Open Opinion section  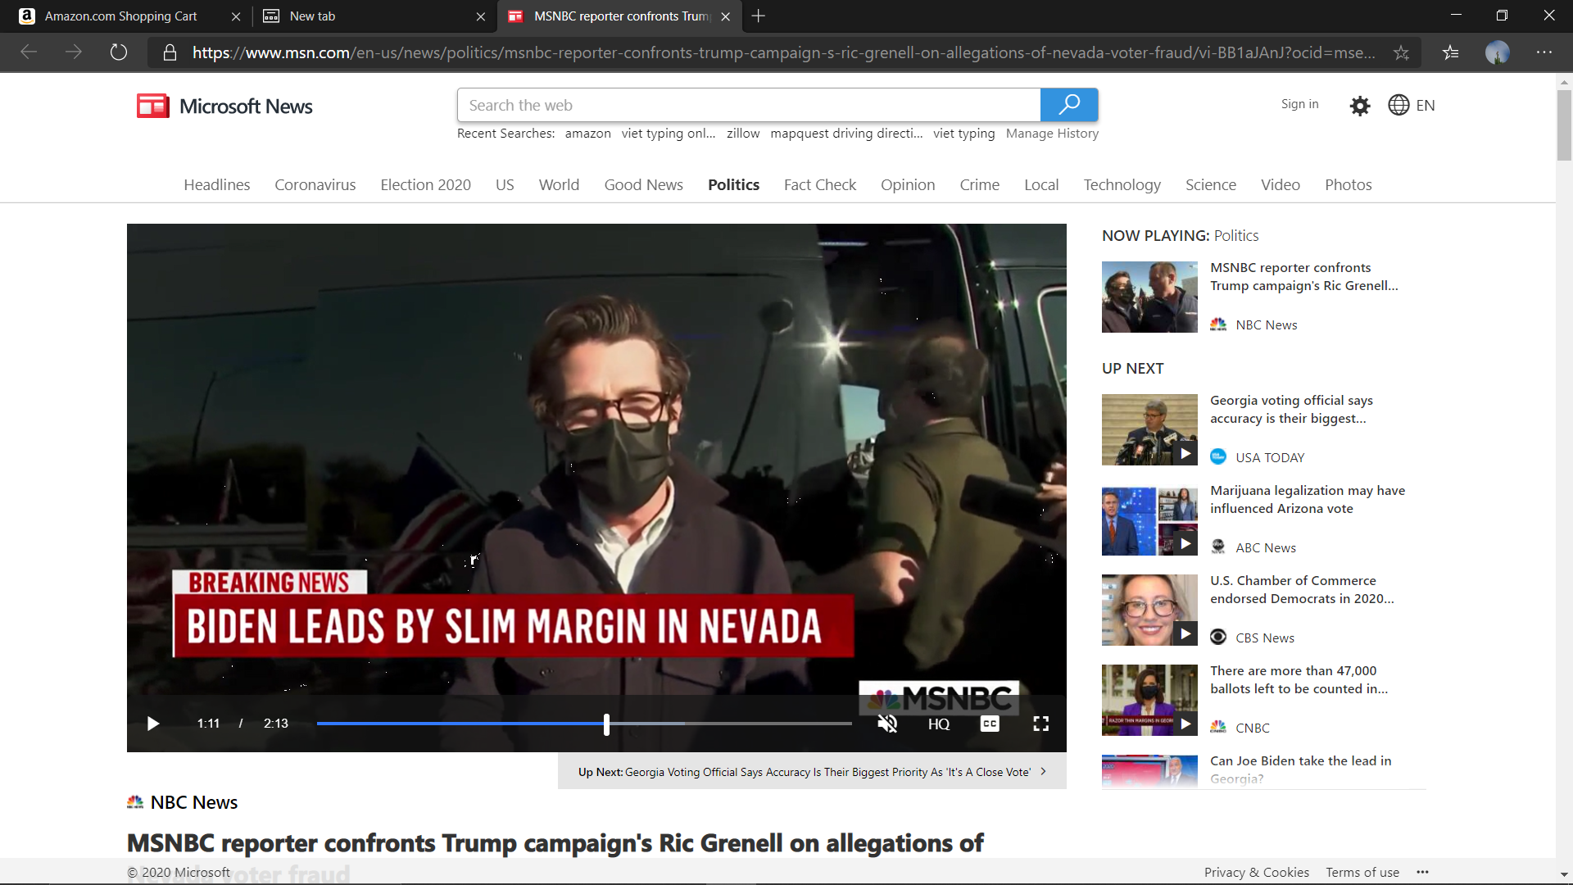(908, 184)
